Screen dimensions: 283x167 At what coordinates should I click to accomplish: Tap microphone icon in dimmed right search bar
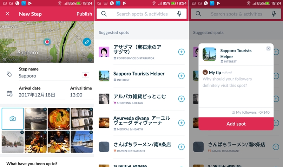(x=274, y=14)
